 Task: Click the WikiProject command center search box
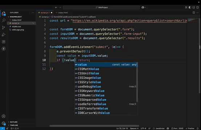click(x=101, y=7)
